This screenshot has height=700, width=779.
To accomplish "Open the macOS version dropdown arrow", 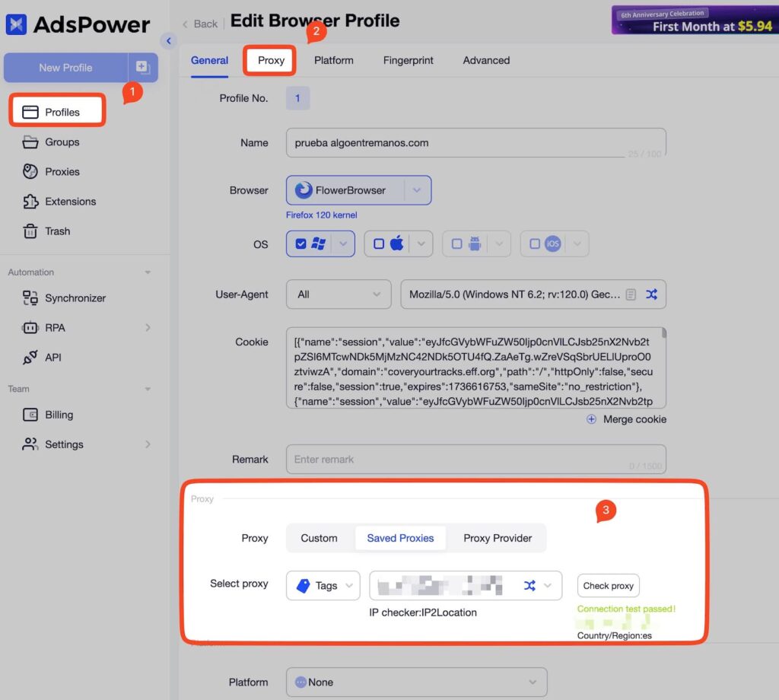I will (x=421, y=244).
